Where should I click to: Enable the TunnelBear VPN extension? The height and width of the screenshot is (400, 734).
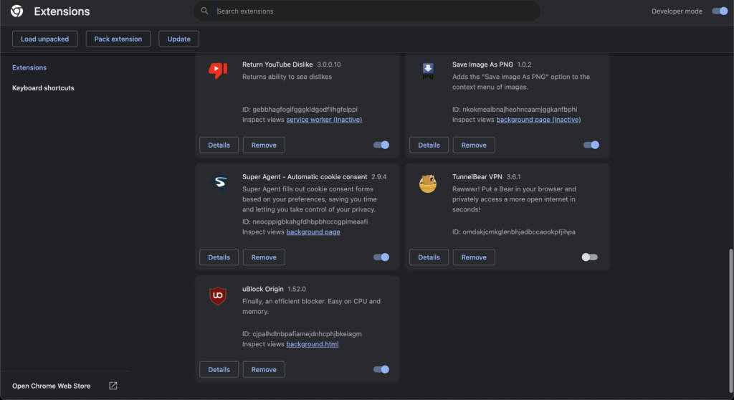tap(589, 257)
